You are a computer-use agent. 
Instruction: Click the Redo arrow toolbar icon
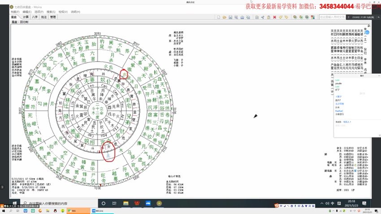coord(286,17)
